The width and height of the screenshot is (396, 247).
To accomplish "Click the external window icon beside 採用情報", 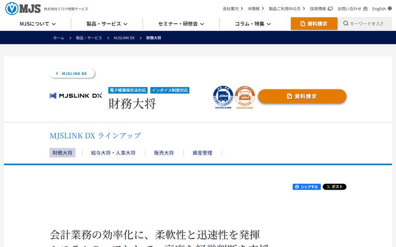I will 330,8.
